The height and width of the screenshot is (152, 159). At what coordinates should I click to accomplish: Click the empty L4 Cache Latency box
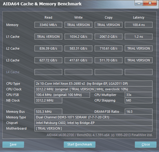click(139, 72)
